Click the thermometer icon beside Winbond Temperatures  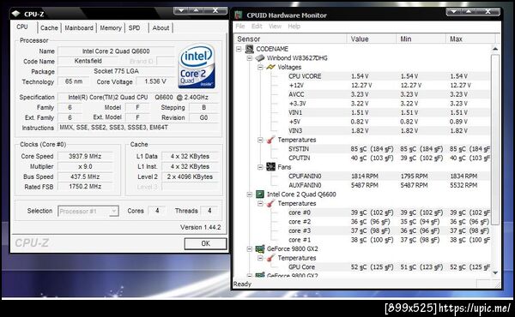(270, 140)
